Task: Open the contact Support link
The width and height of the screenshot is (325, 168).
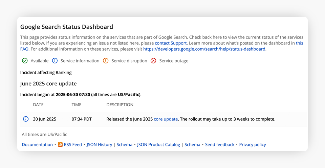Action: (x=171, y=43)
